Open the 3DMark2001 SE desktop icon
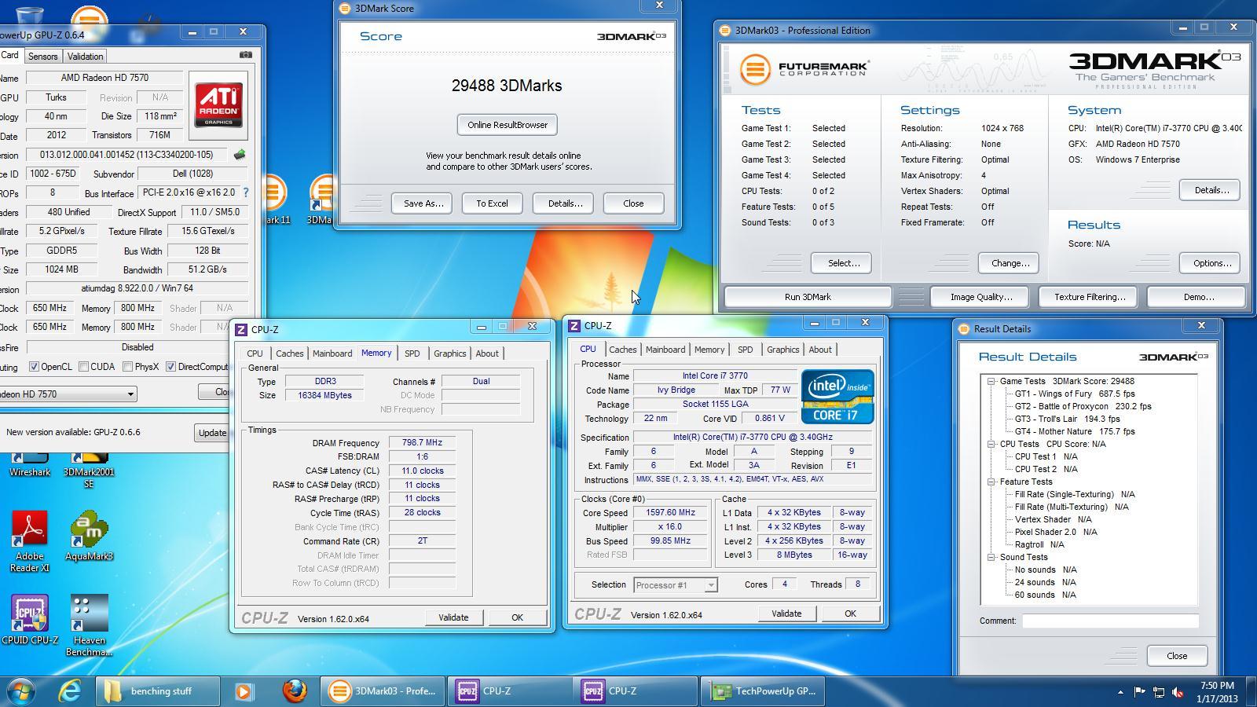Image resolution: width=1257 pixels, height=707 pixels. pyautogui.click(x=89, y=469)
